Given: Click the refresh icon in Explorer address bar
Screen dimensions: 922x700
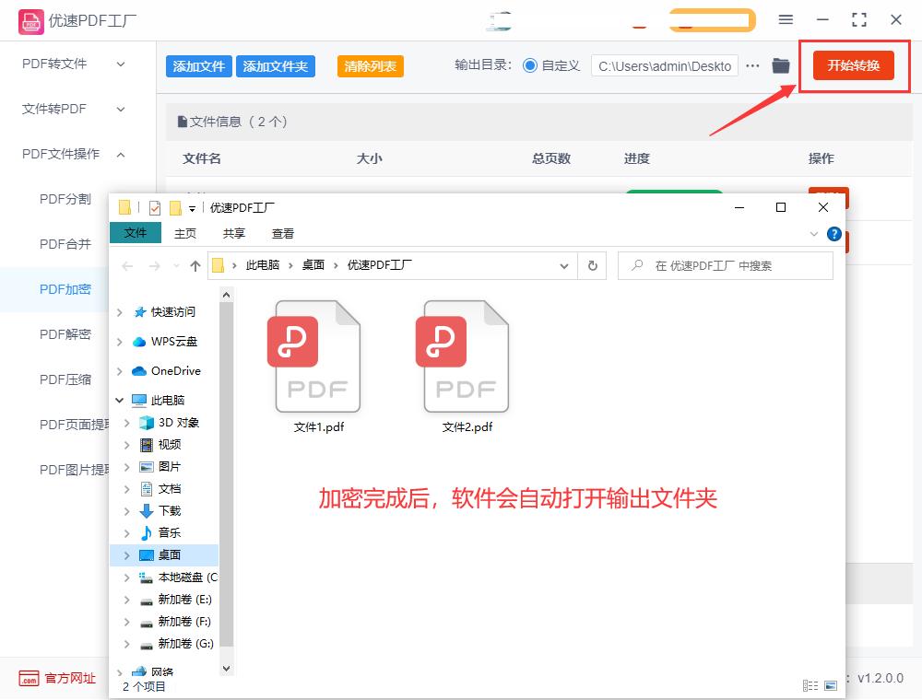Looking at the screenshot, I should [x=595, y=265].
